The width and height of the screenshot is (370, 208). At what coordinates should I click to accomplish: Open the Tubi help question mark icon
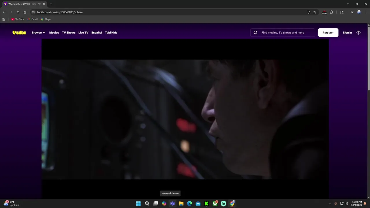(358, 33)
